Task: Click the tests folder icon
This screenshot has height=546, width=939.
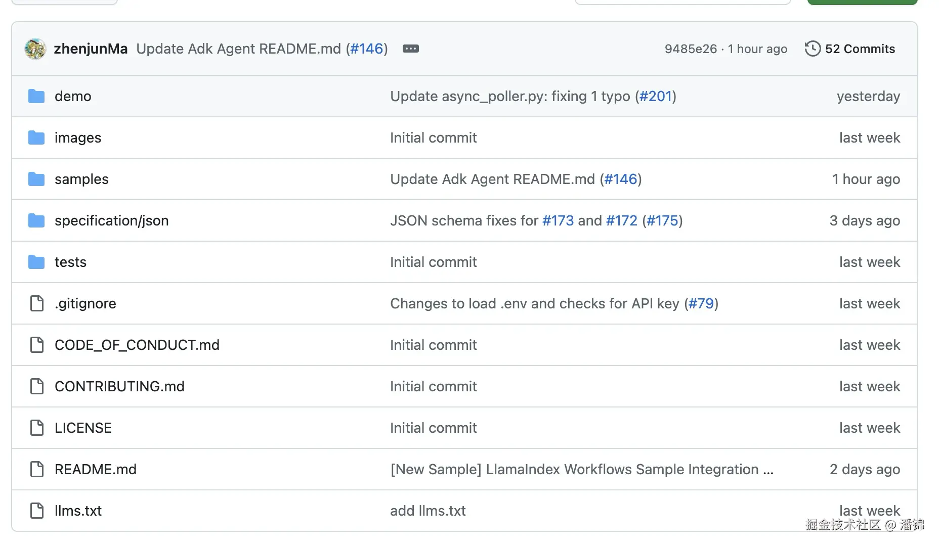Action: click(x=36, y=262)
